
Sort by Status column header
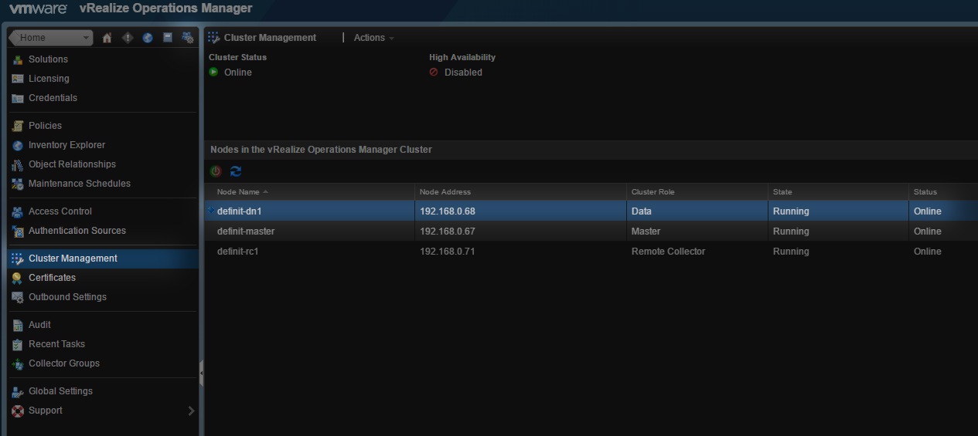pyautogui.click(x=943, y=191)
